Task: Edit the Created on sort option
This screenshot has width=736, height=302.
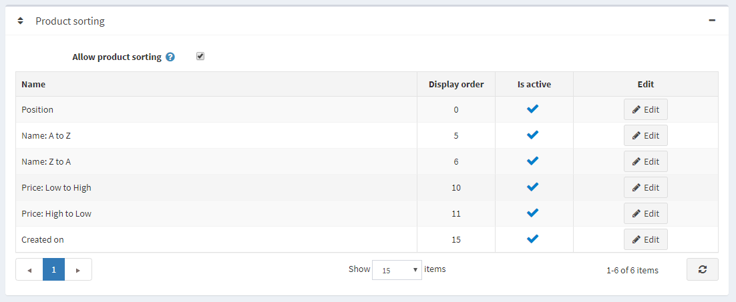Action: coord(645,239)
